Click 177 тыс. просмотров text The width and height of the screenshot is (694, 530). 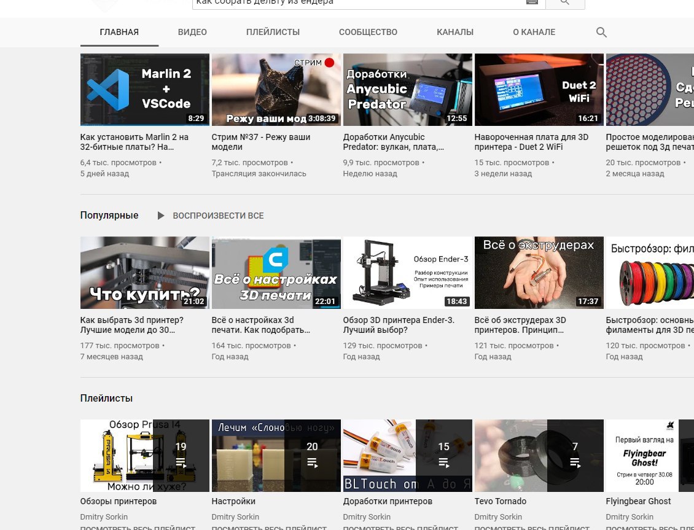point(120,346)
